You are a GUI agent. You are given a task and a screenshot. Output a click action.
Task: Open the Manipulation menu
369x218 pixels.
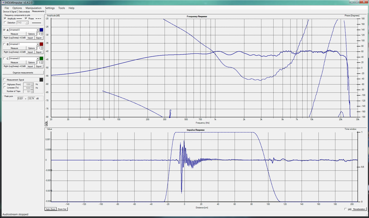[x=33, y=8]
